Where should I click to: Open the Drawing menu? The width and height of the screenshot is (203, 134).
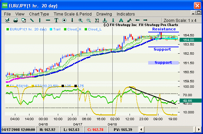(x=104, y=14)
